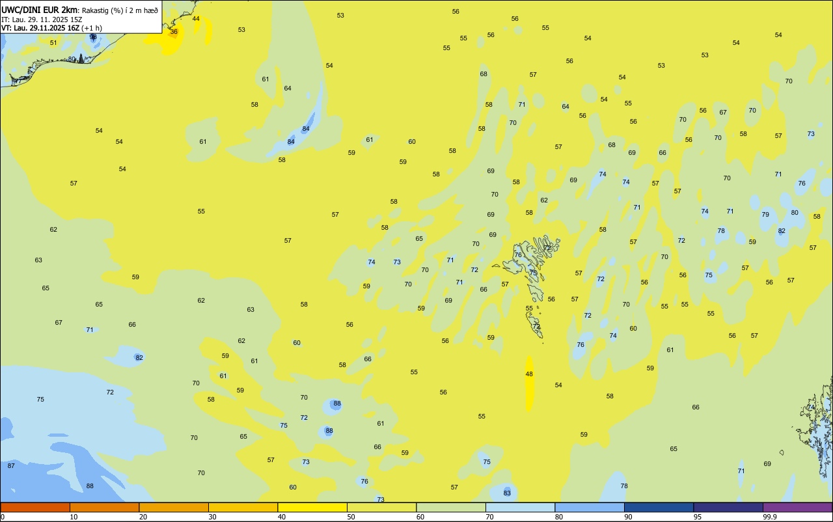Click the '20' legend tick label
The image size is (833, 522).
143,517
